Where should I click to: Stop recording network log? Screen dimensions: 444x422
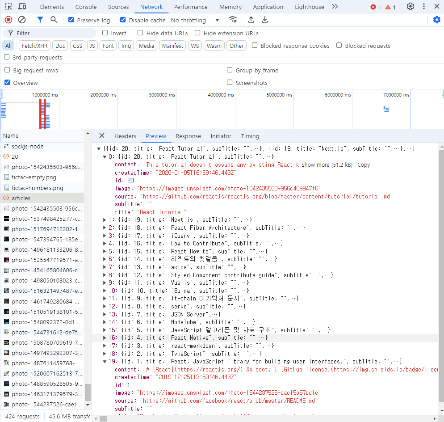coord(8,20)
